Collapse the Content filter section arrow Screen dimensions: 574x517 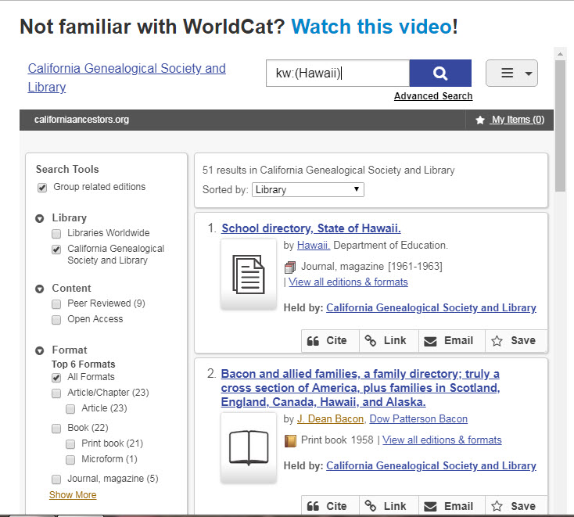[x=40, y=289]
